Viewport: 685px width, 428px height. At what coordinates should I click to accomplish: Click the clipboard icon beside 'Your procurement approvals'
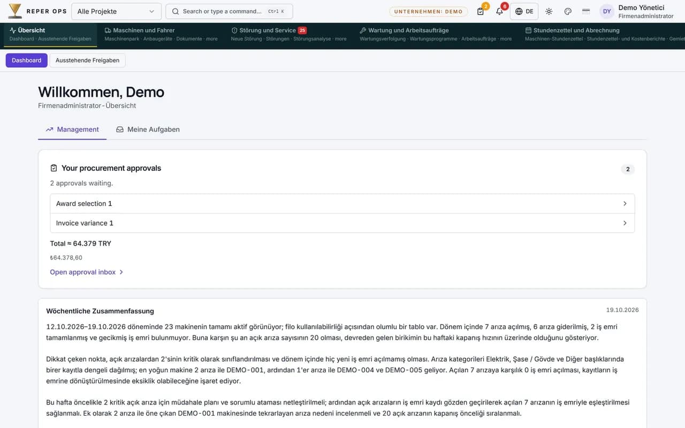click(x=54, y=168)
